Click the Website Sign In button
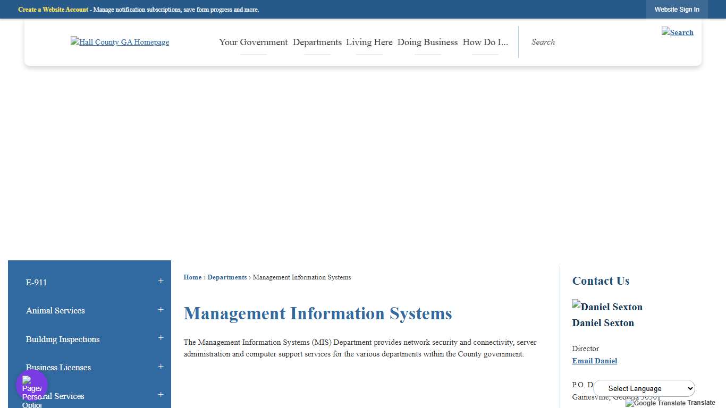The image size is (726, 408). click(x=677, y=9)
